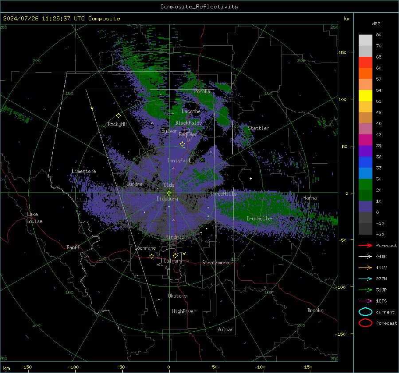Click the dBZ legend heading
The image size is (399, 373).
pyautogui.click(x=376, y=24)
